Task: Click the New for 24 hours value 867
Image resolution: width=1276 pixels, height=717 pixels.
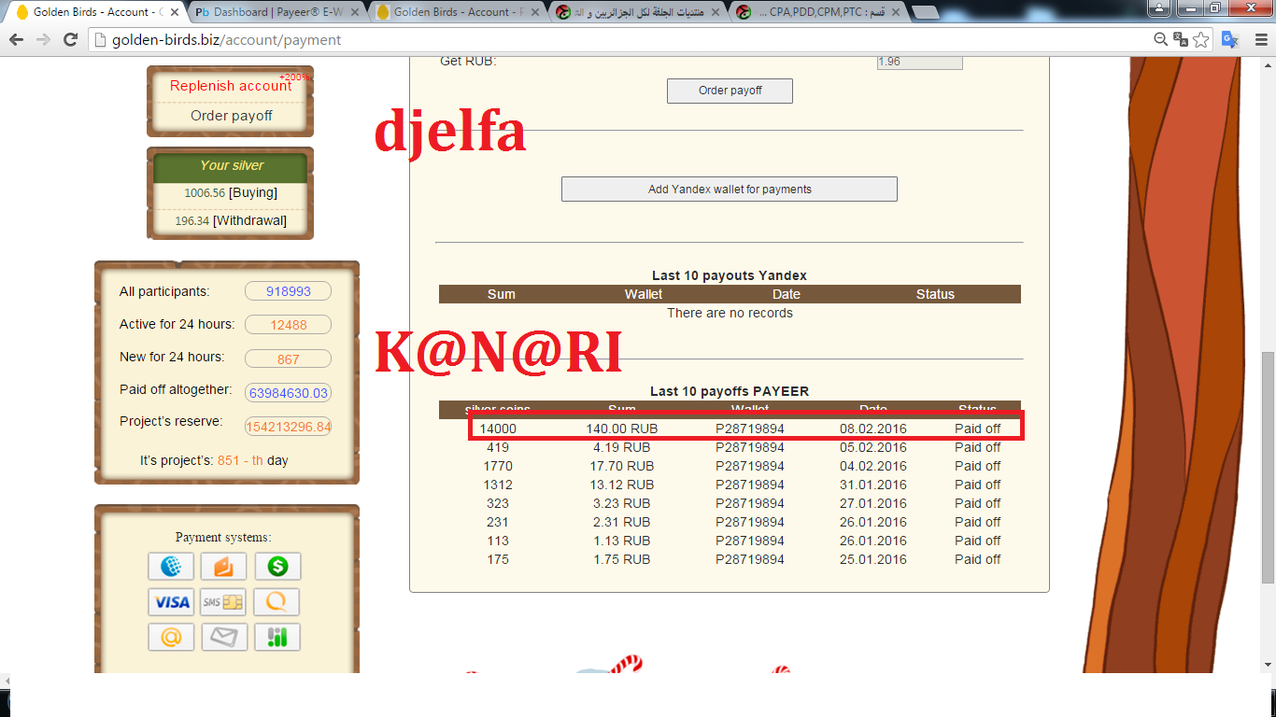Action: 288,359
